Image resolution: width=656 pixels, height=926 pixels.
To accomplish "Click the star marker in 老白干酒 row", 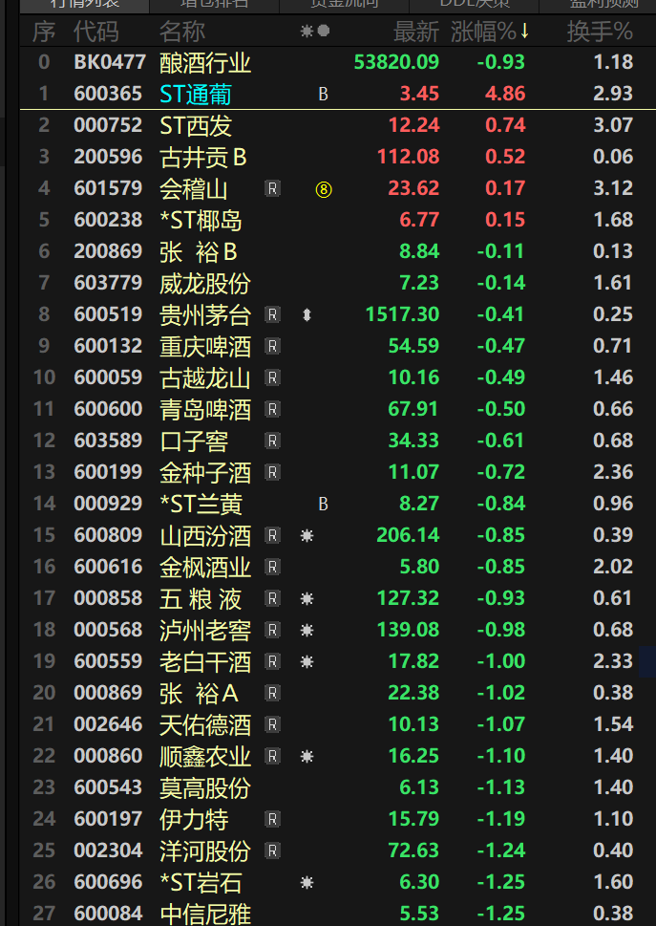I will (307, 661).
